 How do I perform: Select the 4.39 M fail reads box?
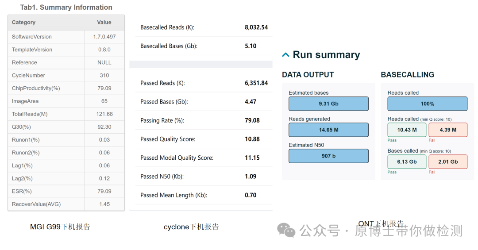tap(448, 130)
